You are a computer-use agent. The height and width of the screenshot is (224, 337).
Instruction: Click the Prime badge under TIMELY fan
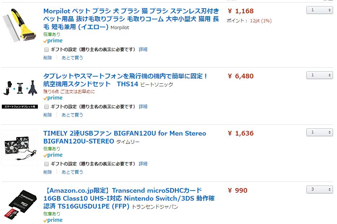tap(53, 155)
